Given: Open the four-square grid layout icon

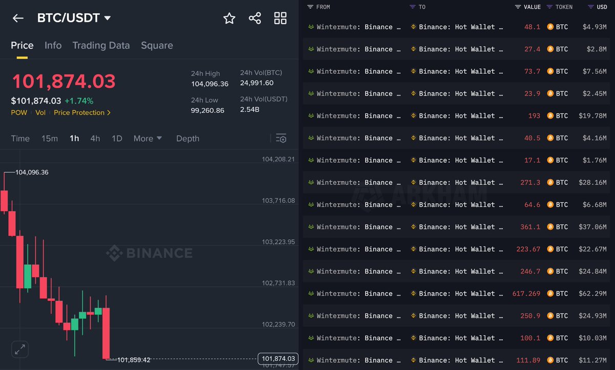Looking at the screenshot, I should 280,18.
